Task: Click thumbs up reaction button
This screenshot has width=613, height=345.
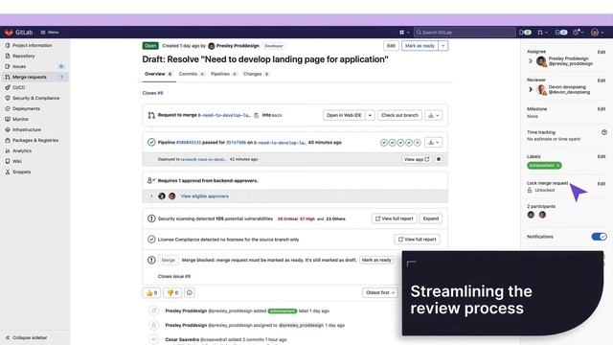Action: tap(151, 293)
